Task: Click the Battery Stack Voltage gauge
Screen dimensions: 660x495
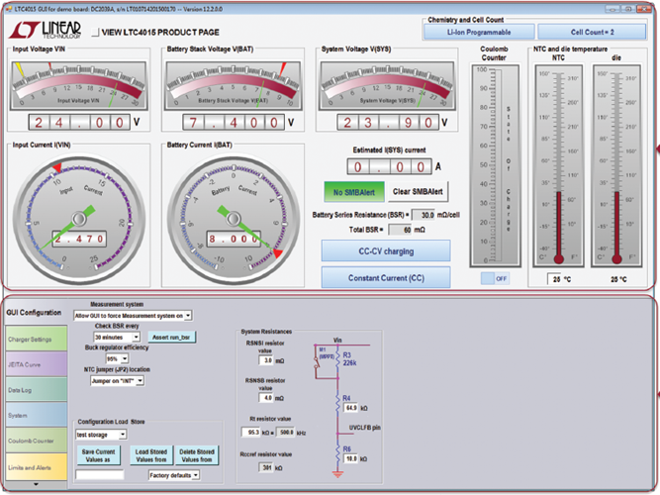Action: pyautogui.click(x=234, y=86)
